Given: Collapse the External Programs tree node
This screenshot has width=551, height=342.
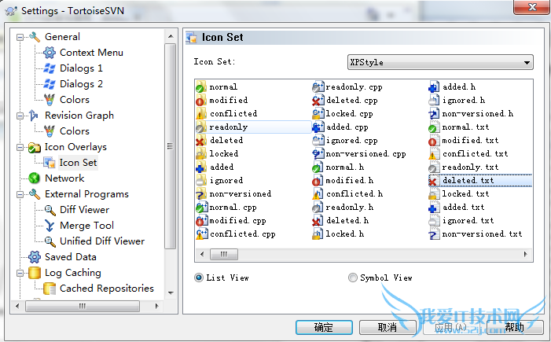Looking at the screenshot, I should click(20, 194).
